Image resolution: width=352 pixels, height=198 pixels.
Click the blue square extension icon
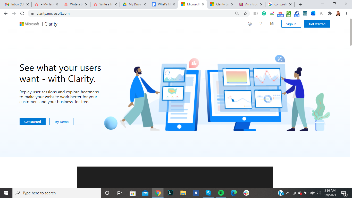point(313,13)
